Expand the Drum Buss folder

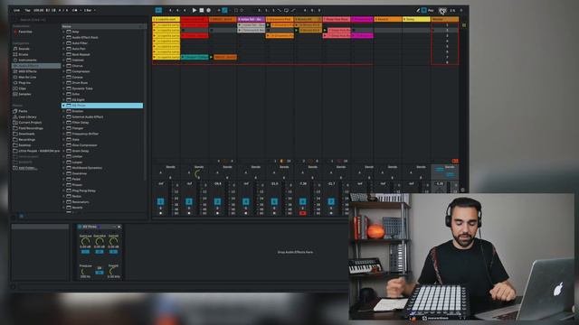coord(63,83)
